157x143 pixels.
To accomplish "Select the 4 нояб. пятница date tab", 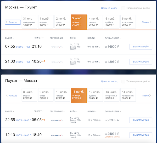I will pyautogui.click(x=95, y=21).
